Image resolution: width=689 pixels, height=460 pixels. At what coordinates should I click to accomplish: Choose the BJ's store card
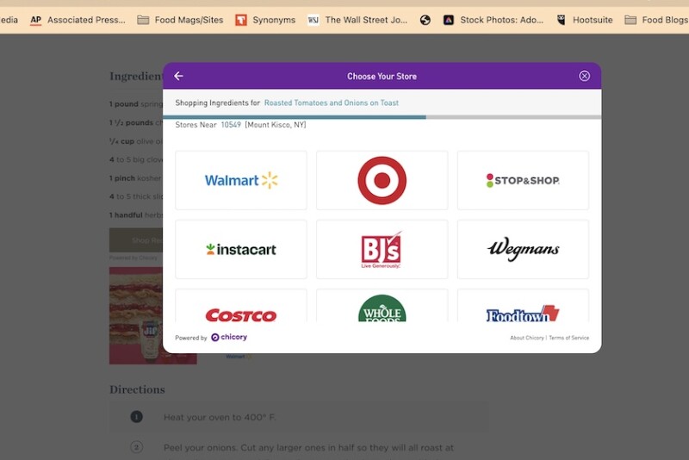[x=382, y=249]
